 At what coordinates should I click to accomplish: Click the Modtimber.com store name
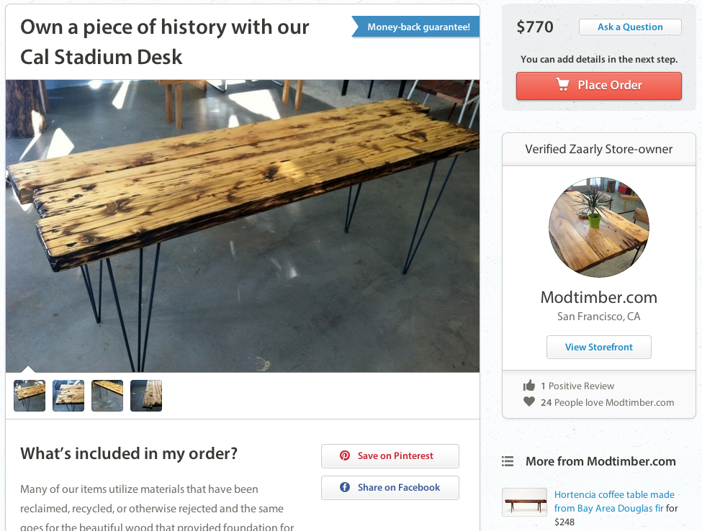(x=599, y=297)
